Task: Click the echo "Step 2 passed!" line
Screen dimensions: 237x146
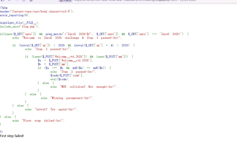Action: point(48,49)
